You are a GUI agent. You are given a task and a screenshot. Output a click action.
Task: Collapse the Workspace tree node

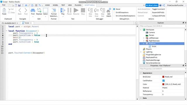point(141,30)
